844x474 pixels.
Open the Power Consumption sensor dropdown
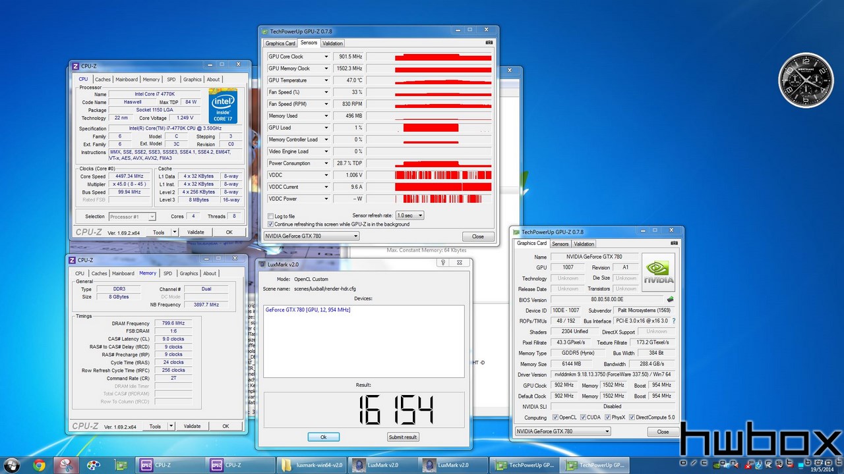(x=326, y=163)
